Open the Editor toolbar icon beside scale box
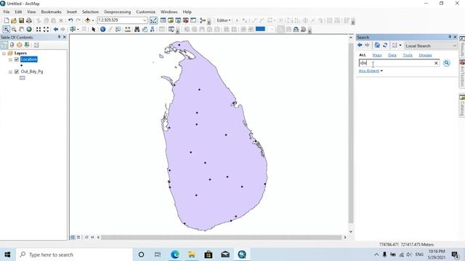Screen dimensions: 465x261 point(153,20)
